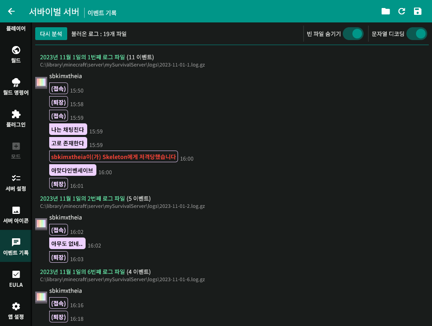
Task: Click sbkimxtheia's avatar thumbnail
Action: pyautogui.click(x=41, y=83)
